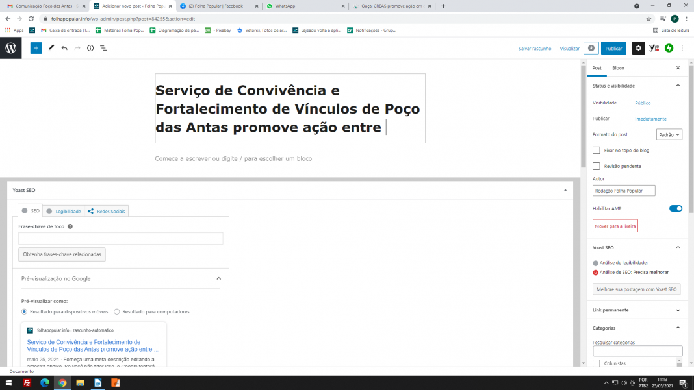This screenshot has height=390, width=694.
Task: Check the 'Revisão pendente' box
Action: click(x=597, y=166)
